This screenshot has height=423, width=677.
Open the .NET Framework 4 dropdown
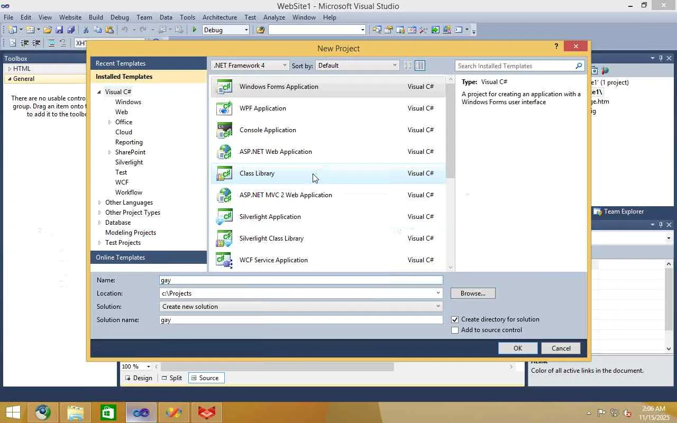click(250, 66)
